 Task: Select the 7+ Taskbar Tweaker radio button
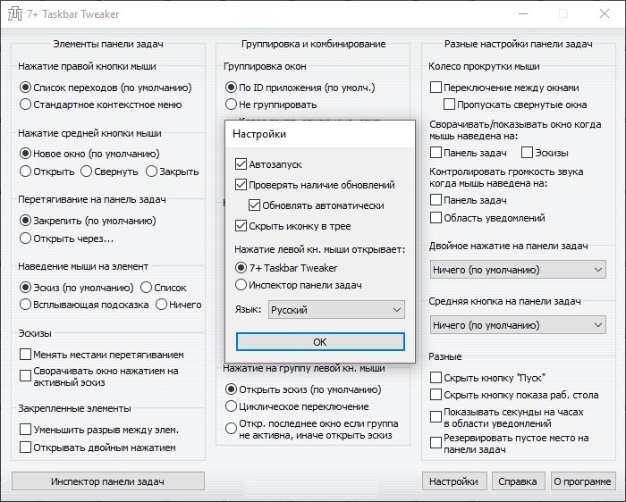tap(241, 267)
